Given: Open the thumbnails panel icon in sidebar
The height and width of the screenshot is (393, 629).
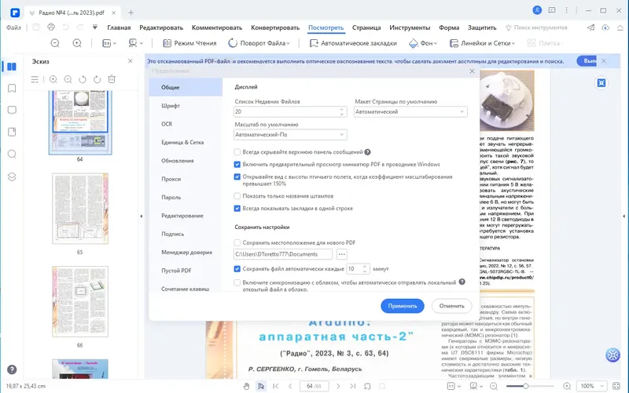Looking at the screenshot, I should click(x=12, y=67).
